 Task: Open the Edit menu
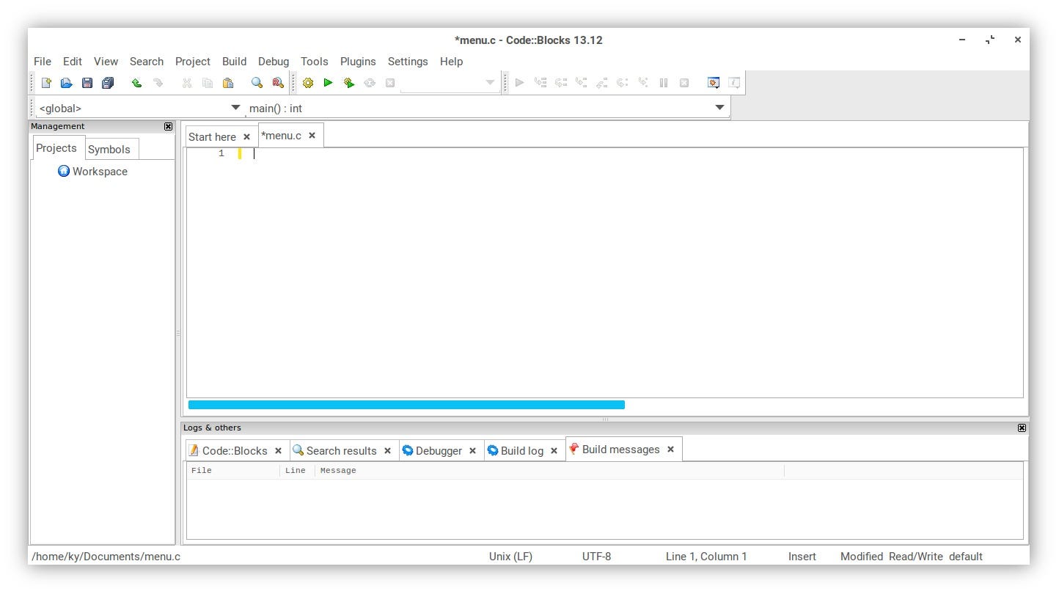[x=73, y=62]
